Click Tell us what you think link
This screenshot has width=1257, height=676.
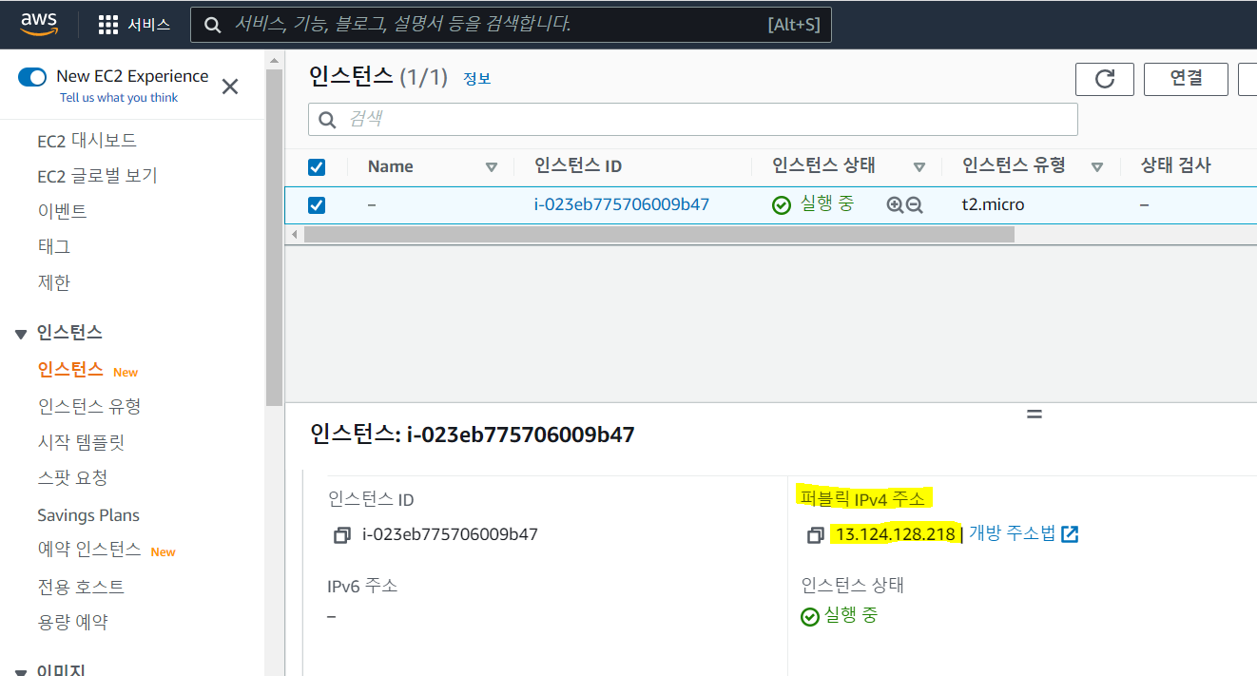pos(119,97)
